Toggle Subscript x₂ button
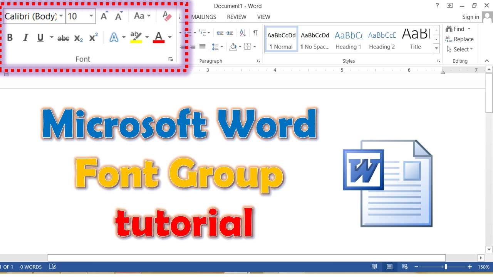The height and width of the screenshot is (277, 493). tap(79, 38)
